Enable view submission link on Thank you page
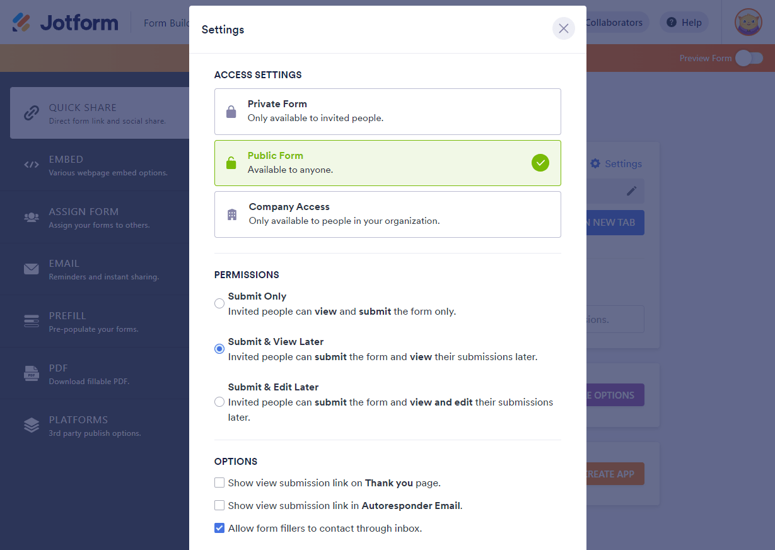The image size is (775, 550). [x=219, y=483]
